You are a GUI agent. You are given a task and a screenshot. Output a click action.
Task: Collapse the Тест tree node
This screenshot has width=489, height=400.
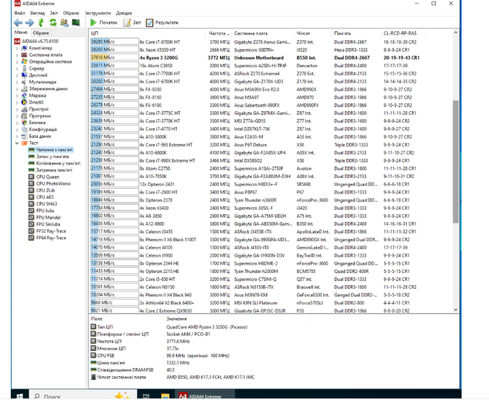point(17,143)
